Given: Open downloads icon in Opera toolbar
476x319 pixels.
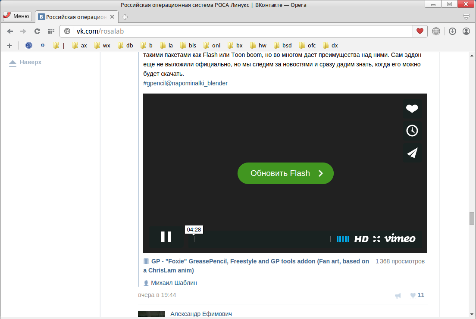Looking at the screenshot, I should point(452,31).
